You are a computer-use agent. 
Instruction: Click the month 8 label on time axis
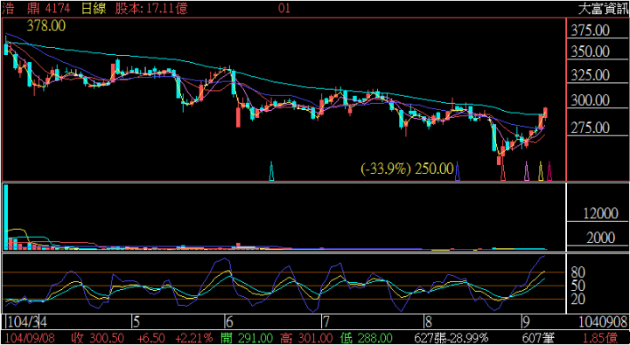coord(429,321)
